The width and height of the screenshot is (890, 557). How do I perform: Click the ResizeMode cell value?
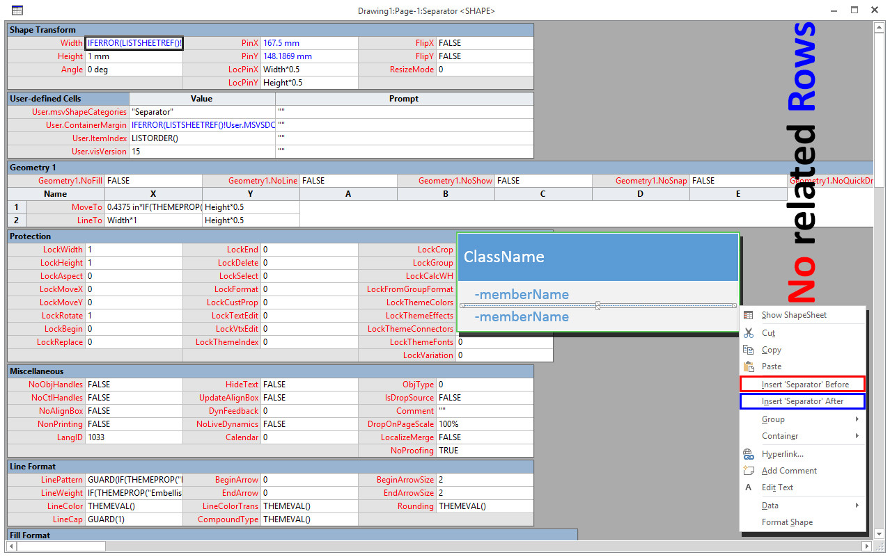pos(485,70)
